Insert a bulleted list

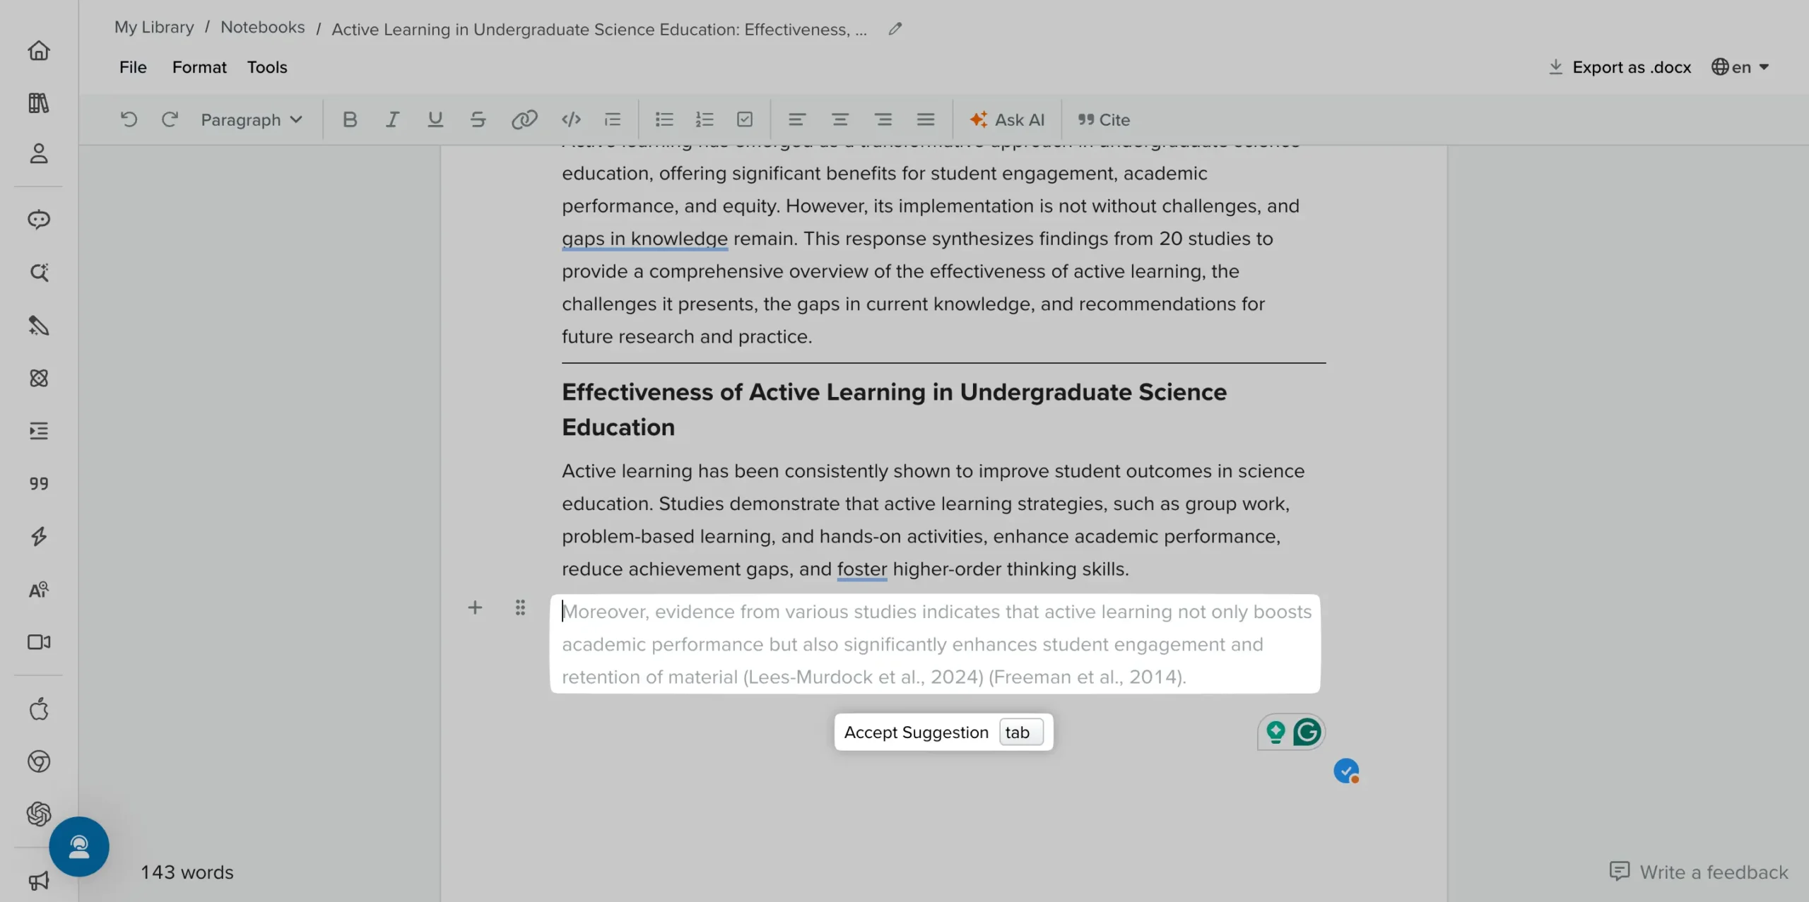point(664,119)
